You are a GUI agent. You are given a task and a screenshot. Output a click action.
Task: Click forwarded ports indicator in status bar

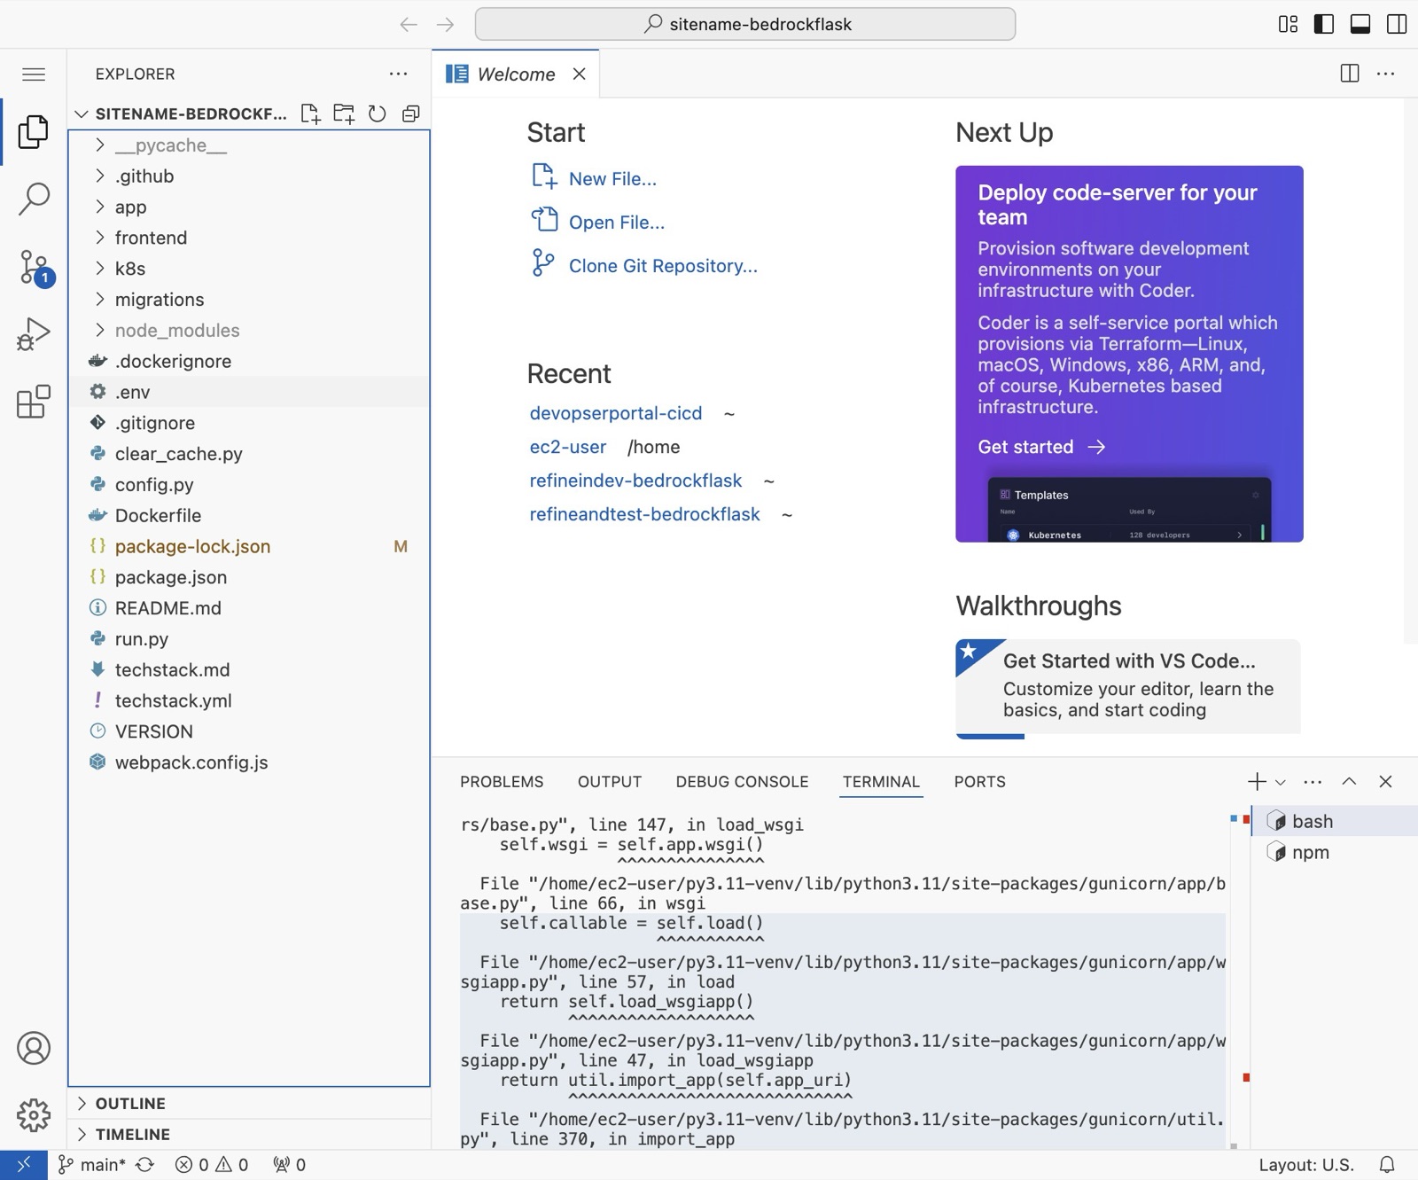pos(290,1165)
